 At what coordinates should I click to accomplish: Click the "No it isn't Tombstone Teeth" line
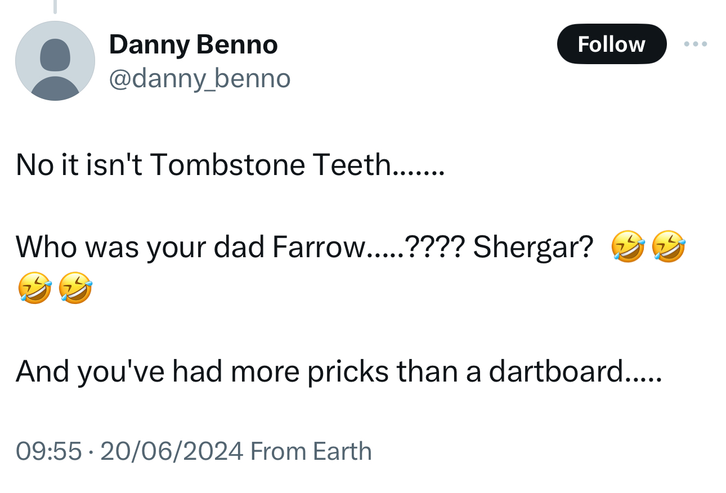pyautogui.click(x=230, y=165)
